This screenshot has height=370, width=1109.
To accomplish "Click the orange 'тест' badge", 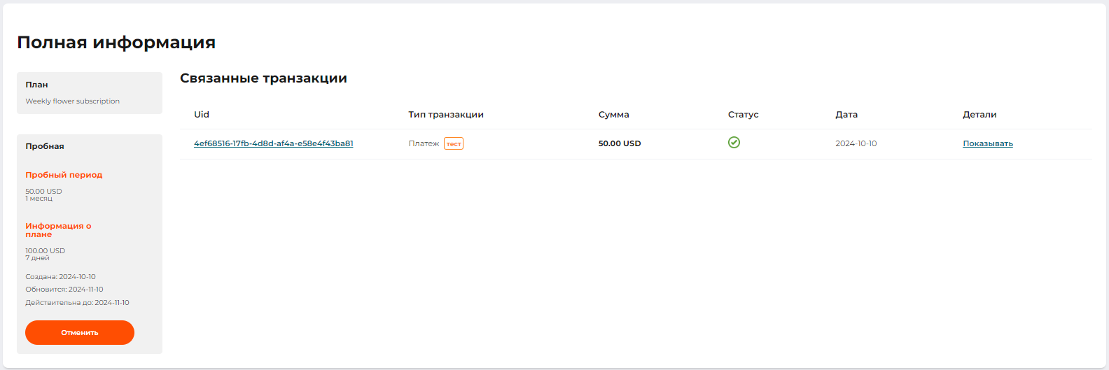I will click(x=454, y=144).
